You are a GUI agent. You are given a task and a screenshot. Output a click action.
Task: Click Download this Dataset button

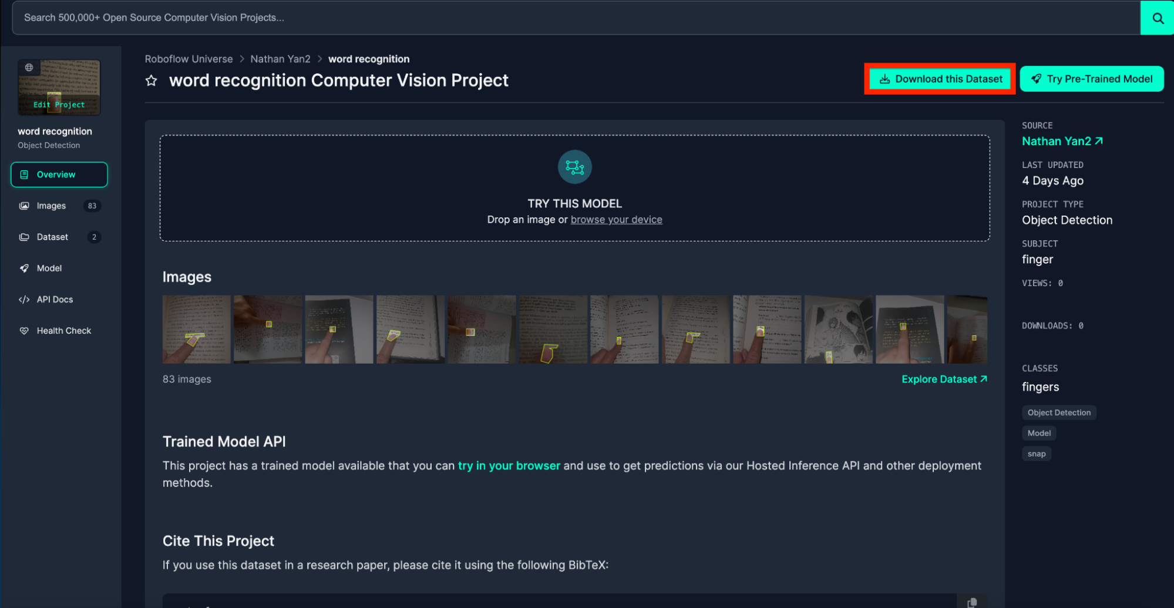point(940,79)
